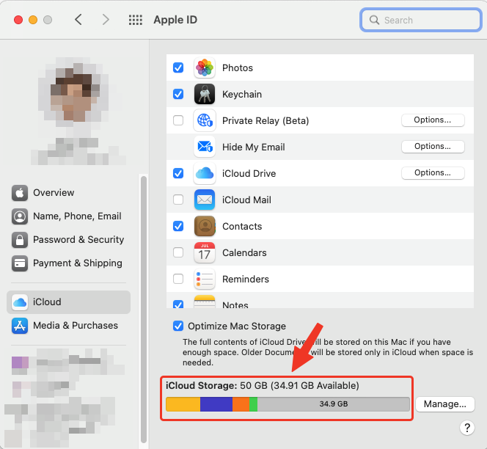Select Payment & Shipping in sidebar
The image size is (487, 449).
tap(68, 263)
